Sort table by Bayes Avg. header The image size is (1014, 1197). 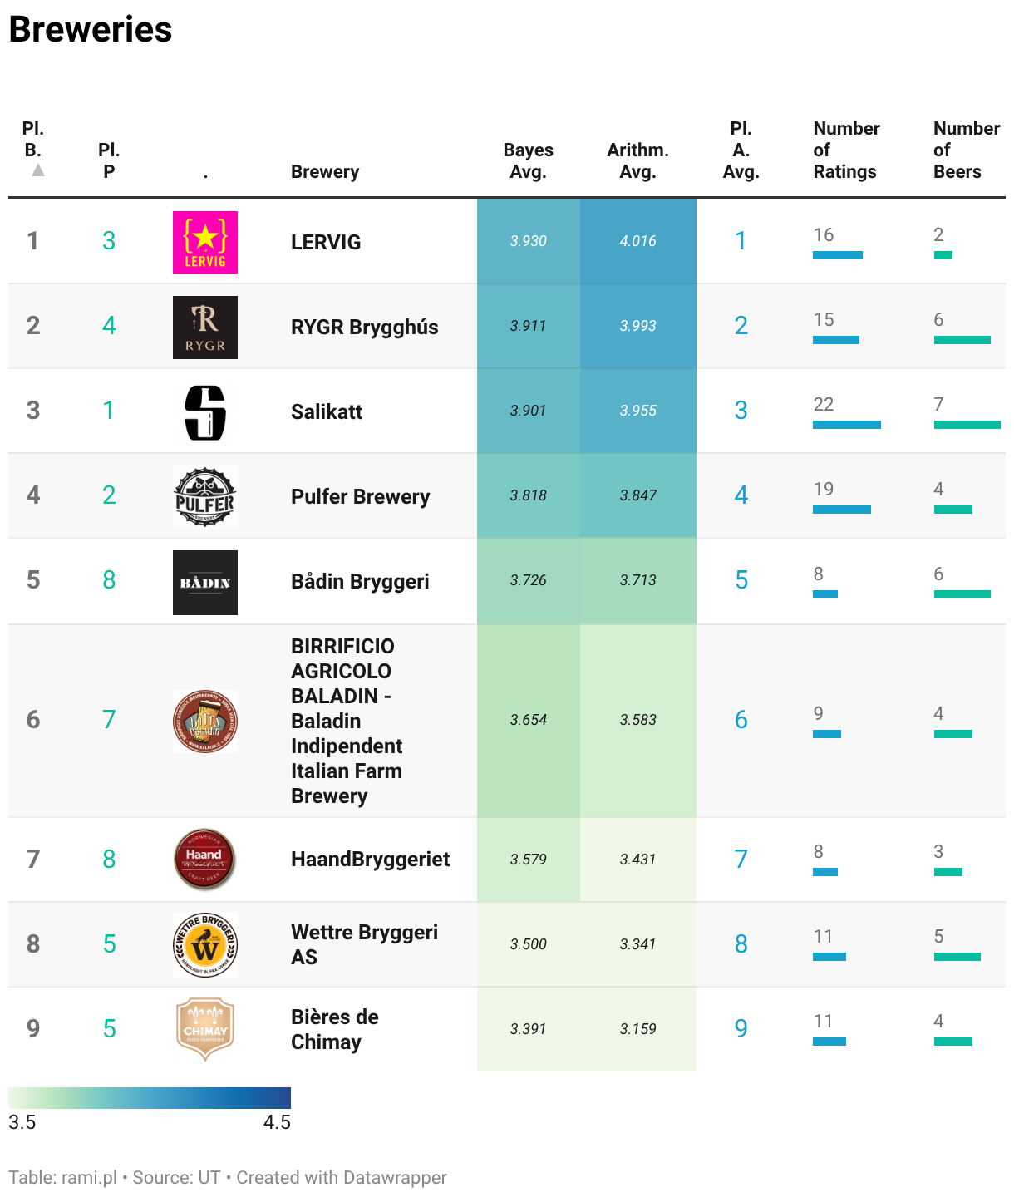tap(528, 160)
